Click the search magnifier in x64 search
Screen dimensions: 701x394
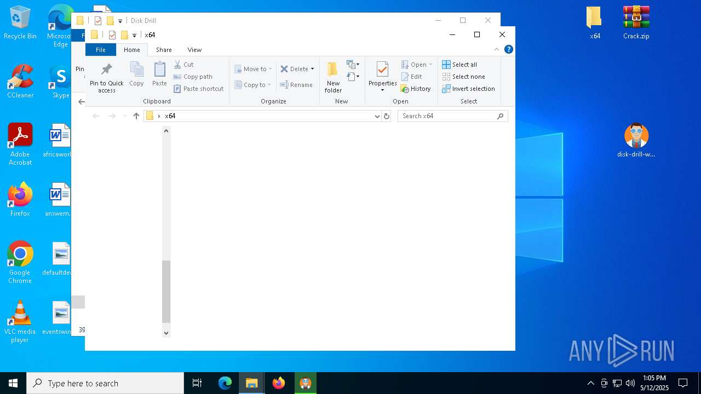(500, 116)
